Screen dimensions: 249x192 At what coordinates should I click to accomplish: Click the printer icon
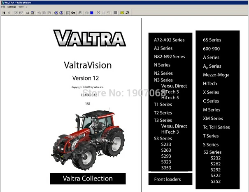[86, 13]
